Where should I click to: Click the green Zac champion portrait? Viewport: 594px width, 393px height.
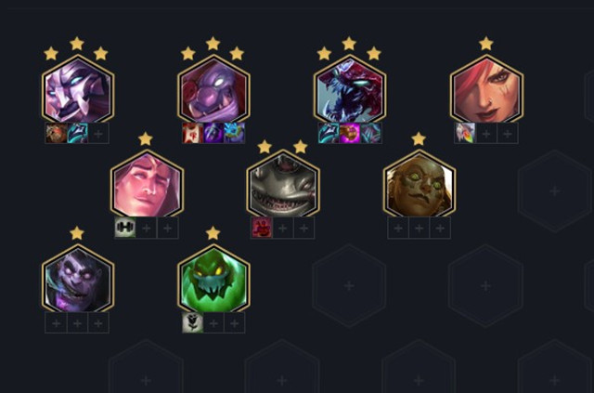point(213,280)
